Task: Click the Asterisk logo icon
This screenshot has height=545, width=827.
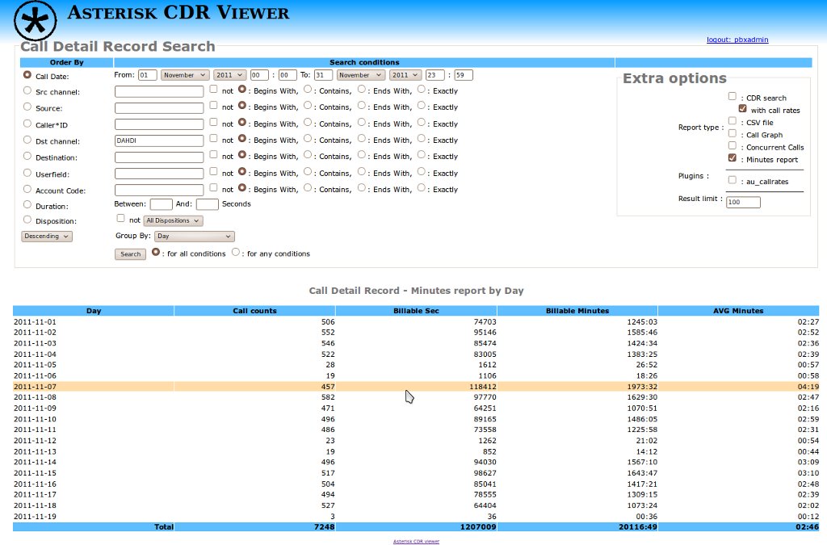Action: click(35, 21)
